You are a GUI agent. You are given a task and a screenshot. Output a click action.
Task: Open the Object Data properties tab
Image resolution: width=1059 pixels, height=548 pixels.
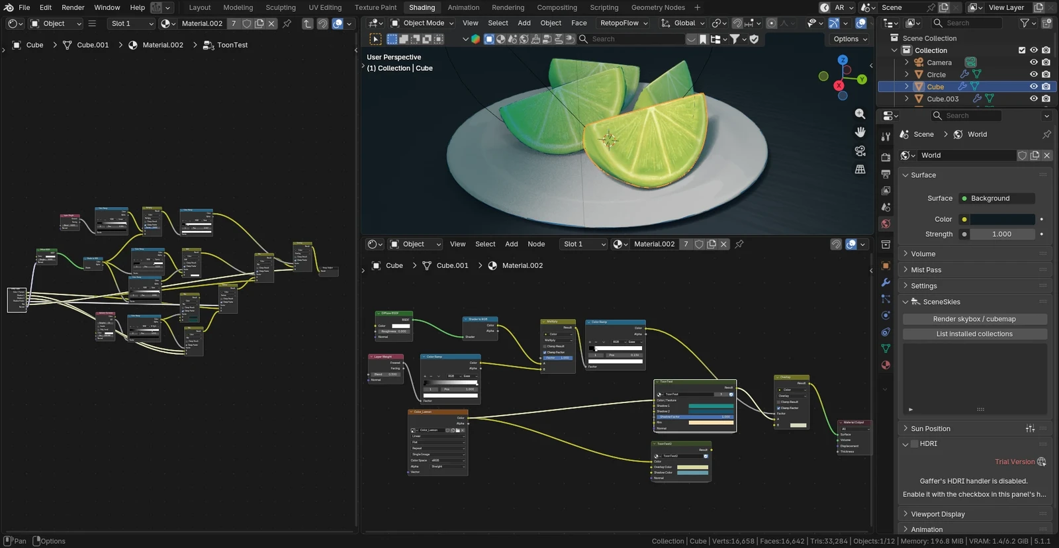(x=886, y=348)
